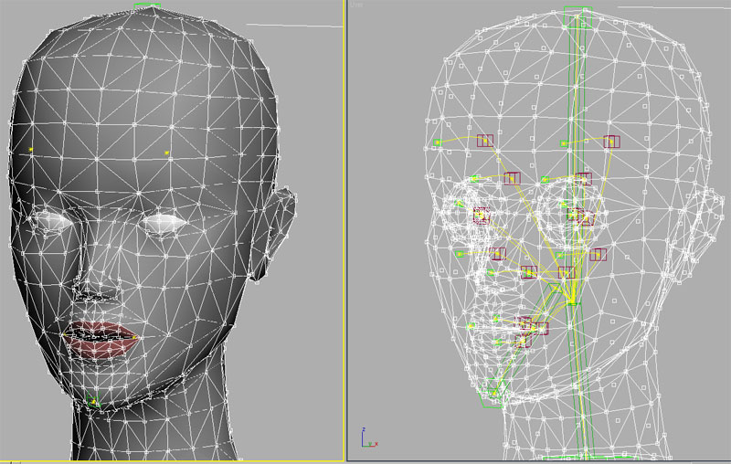Image resolution: width=731 pixels, height=464 pixels.
Task: Click the green jaw bone box at the wireframe chin
Action: tap(493, 393)
